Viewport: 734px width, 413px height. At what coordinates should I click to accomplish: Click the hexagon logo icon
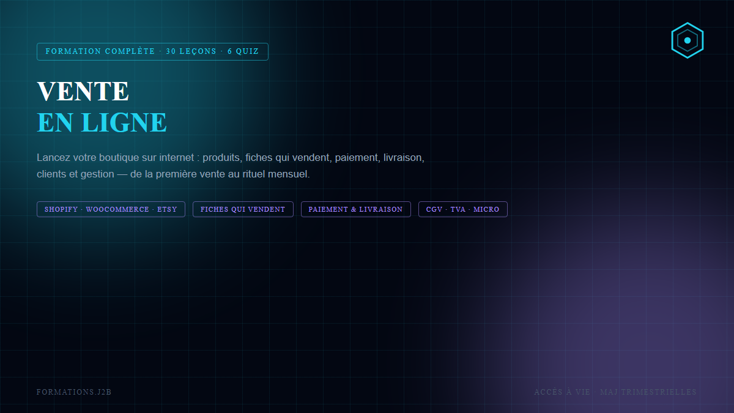click(688, 40)
